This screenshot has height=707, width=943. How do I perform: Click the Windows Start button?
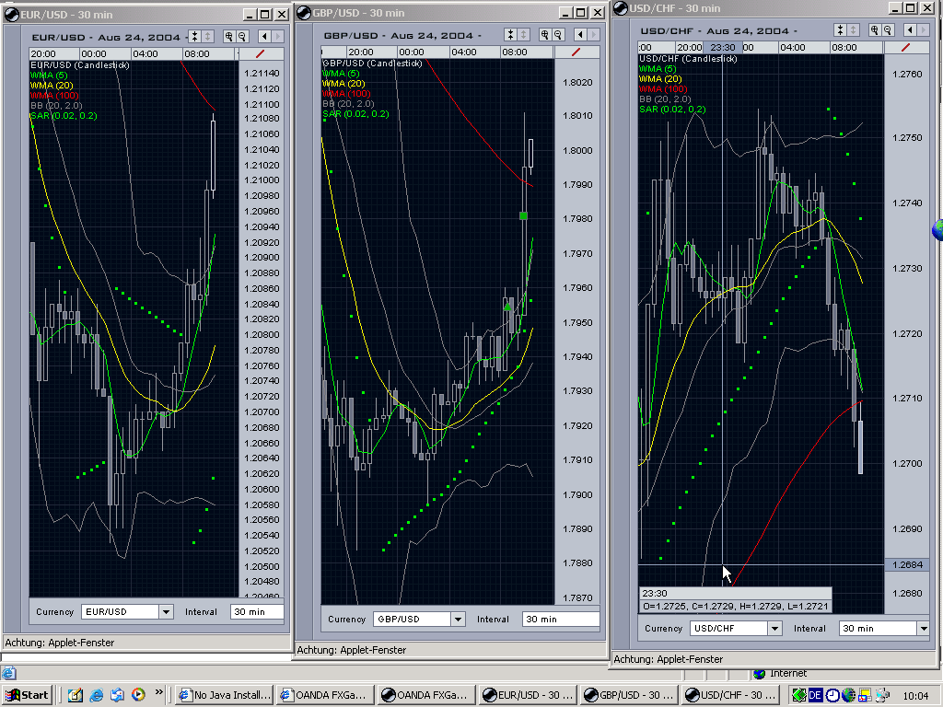tap(27, 695)
